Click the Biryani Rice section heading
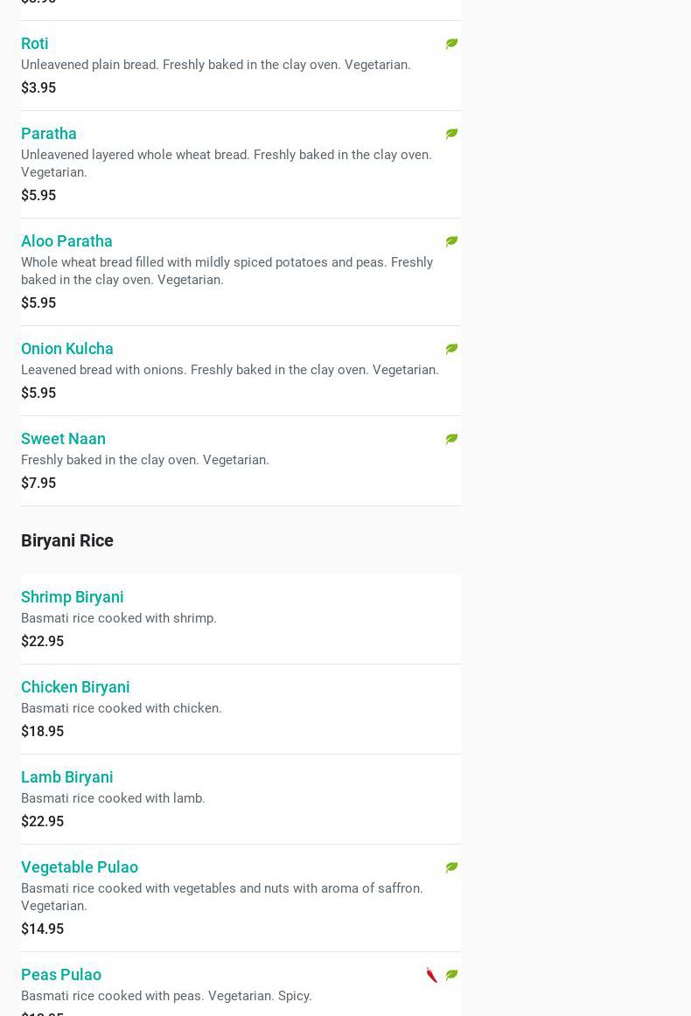The width and height of the screenshot is (691, 1016). click(x=67, y=540)
